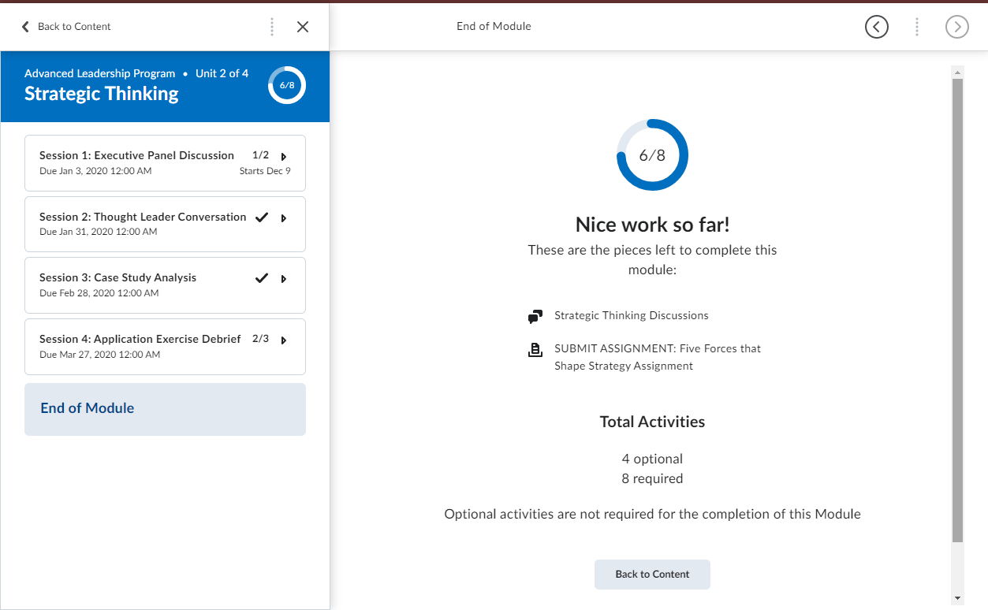Click Back to Content link in sidebar header
This screenshot has width=988, height=610.
pyautogui.click(x=66, y=27)
